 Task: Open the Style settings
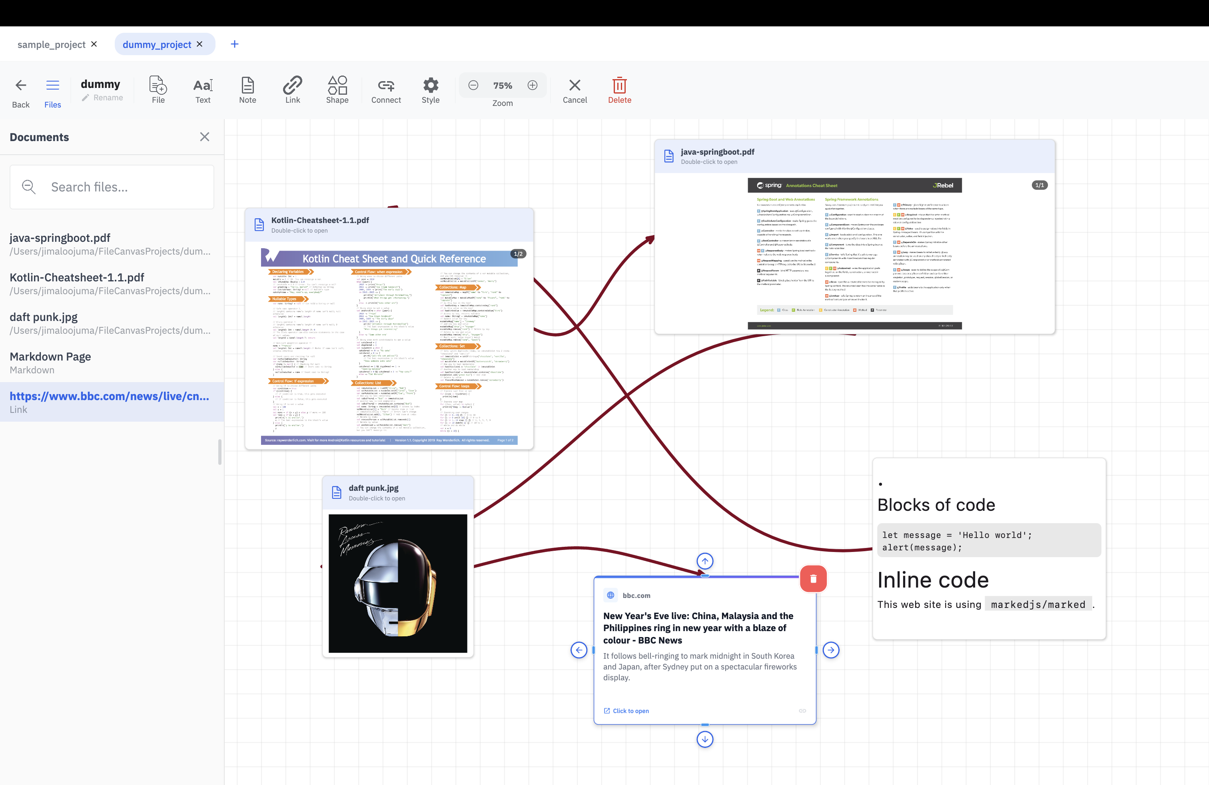pos(430,90)
